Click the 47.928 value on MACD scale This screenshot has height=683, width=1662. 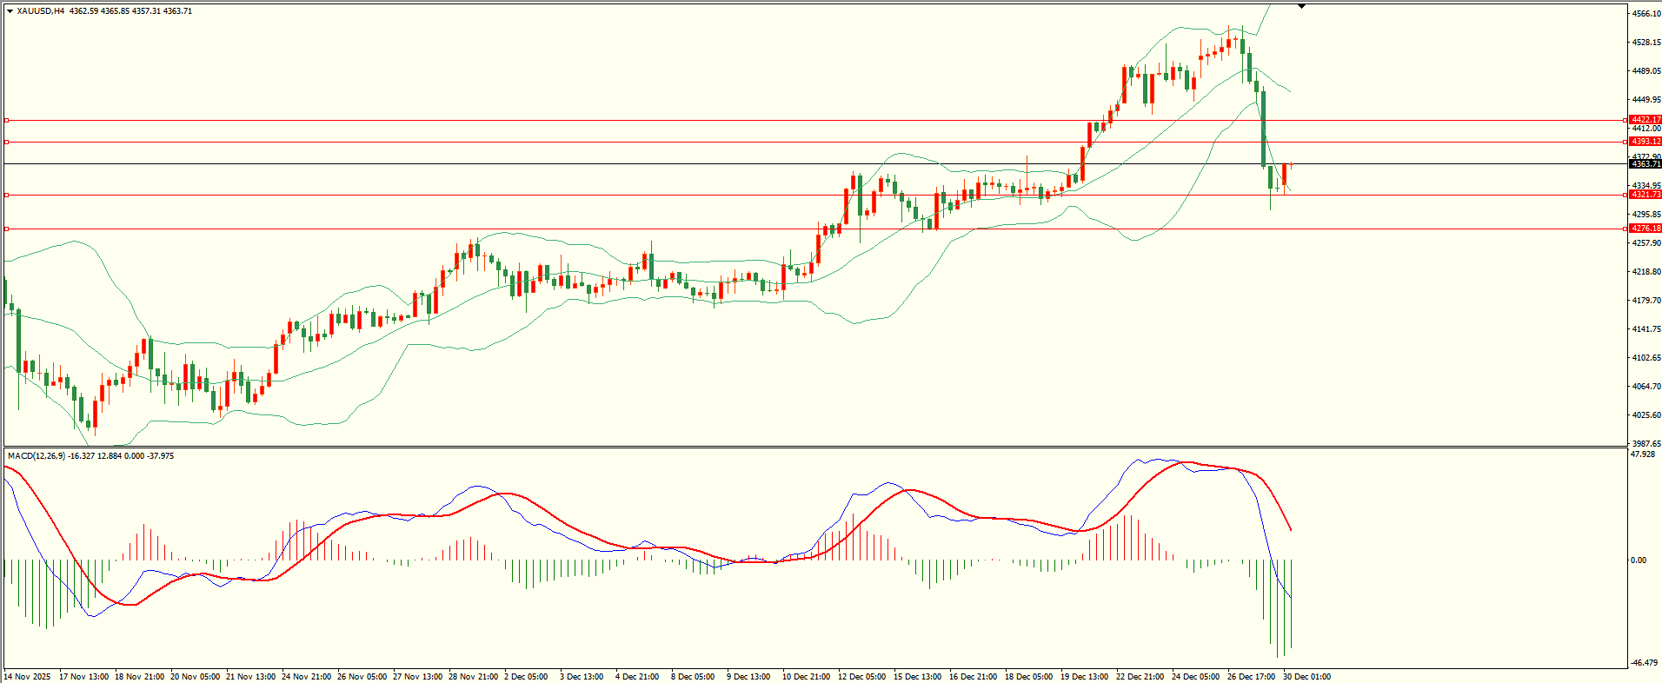click(1642, 454)
